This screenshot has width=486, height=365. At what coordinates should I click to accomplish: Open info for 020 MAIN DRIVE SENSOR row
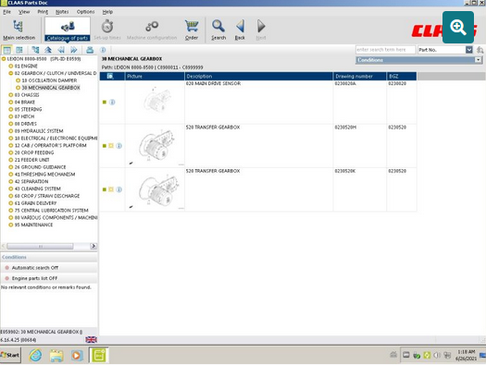(x=112, y=102)
